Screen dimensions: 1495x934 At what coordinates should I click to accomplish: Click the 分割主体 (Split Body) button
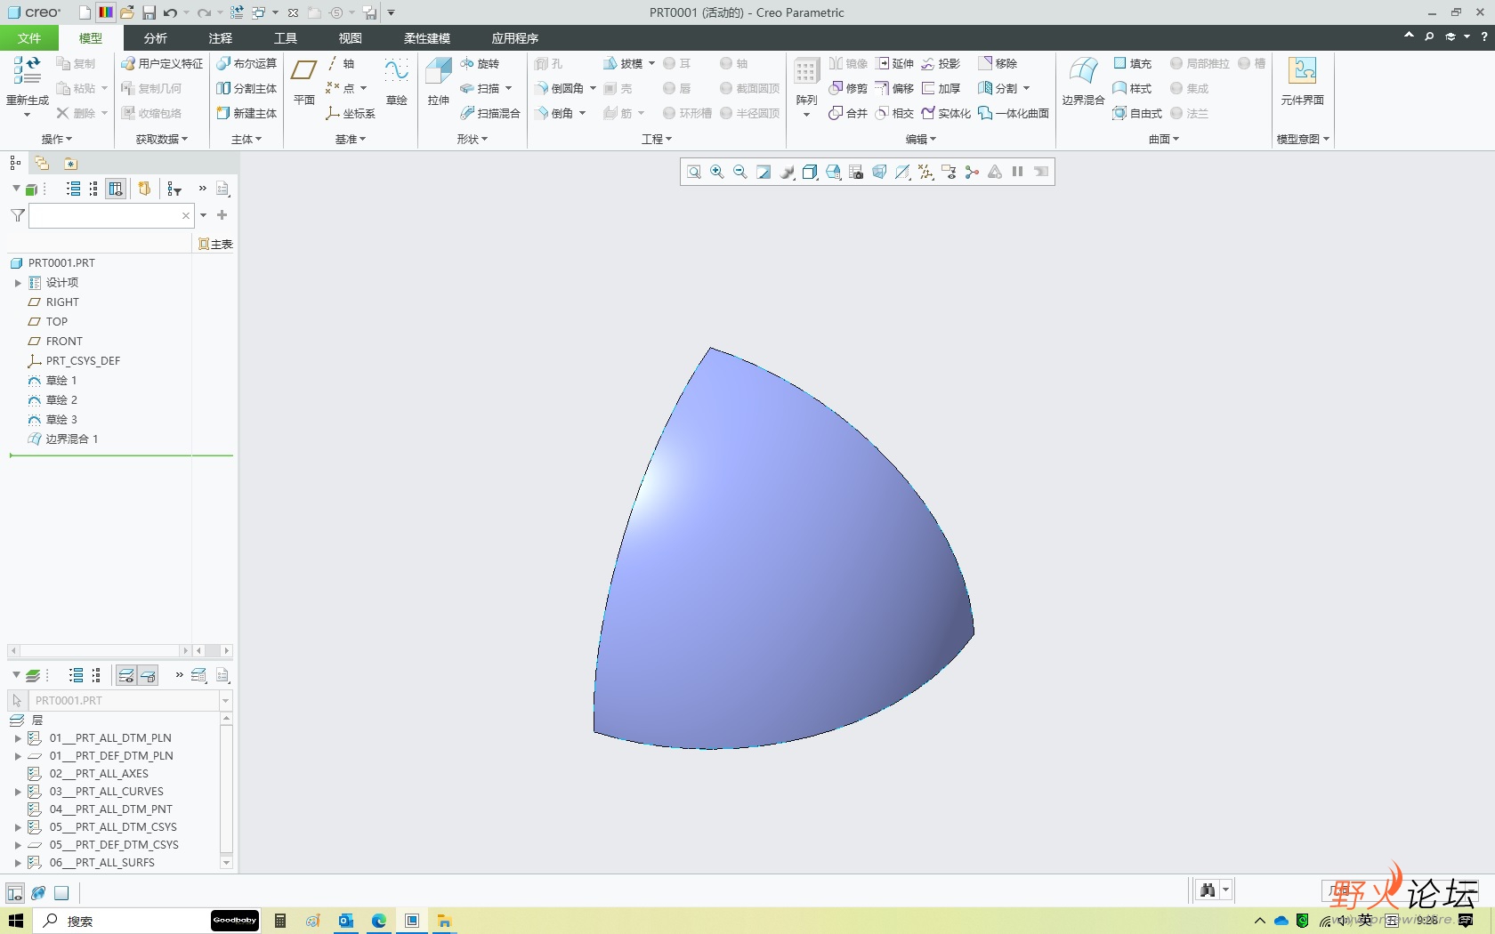[247, 89]
